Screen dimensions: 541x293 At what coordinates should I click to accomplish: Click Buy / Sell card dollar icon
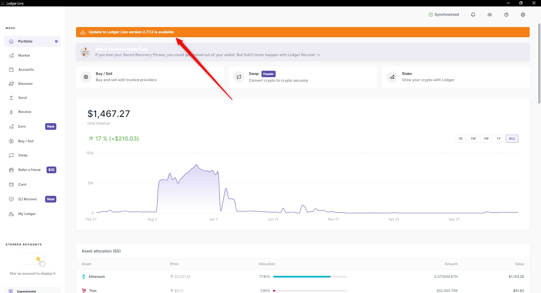click(x=86, y=77)
